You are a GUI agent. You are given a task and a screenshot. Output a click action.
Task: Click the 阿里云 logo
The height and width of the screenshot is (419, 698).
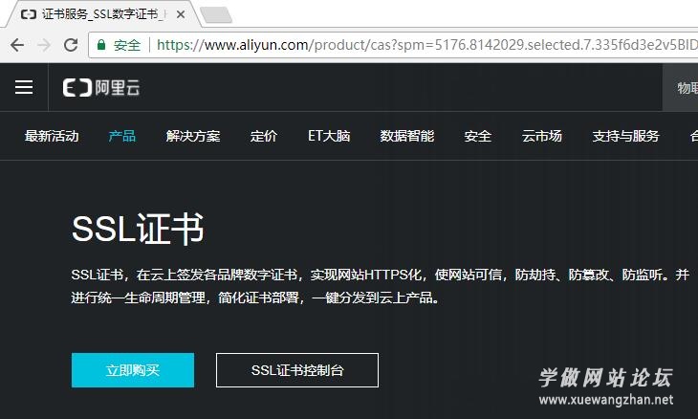point(101,88)
